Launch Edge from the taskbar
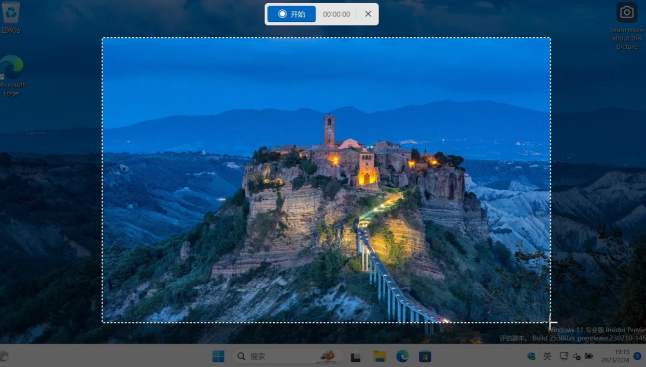Screen dimensions: 646x367 point(402,356)
